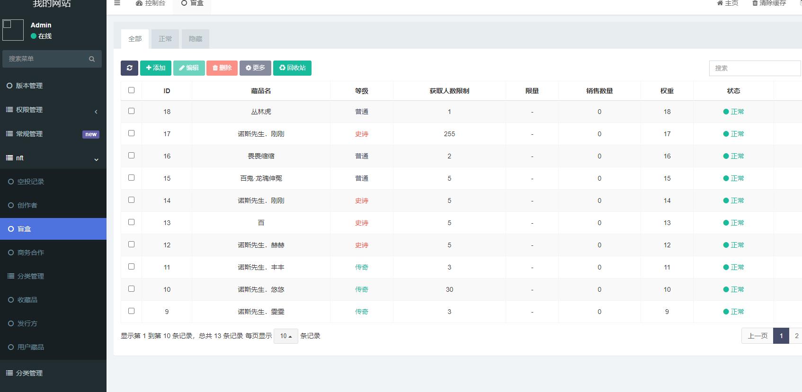Open the page size dropdown showing 10
The height and width of the screenshot is (392, 802).
click(285, 336)
